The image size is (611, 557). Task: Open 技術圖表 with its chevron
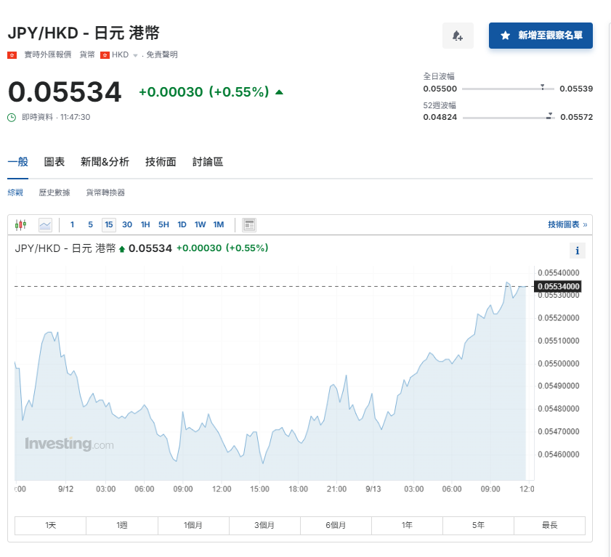pos(567,224)
